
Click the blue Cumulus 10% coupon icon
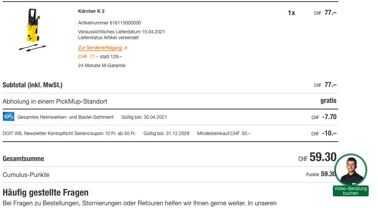[x=8, y=116]
